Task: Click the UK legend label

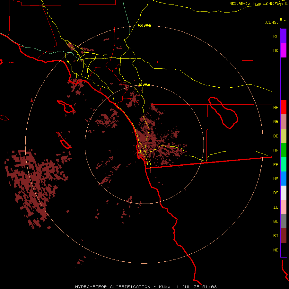Action: [x=276, y=50]
